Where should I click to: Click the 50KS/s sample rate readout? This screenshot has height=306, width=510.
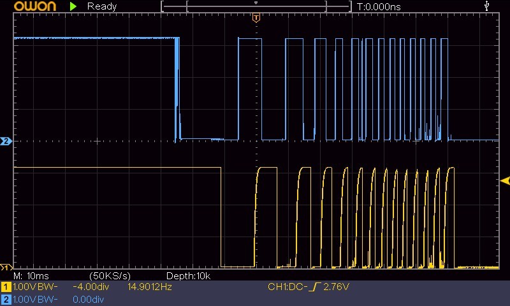110,276
